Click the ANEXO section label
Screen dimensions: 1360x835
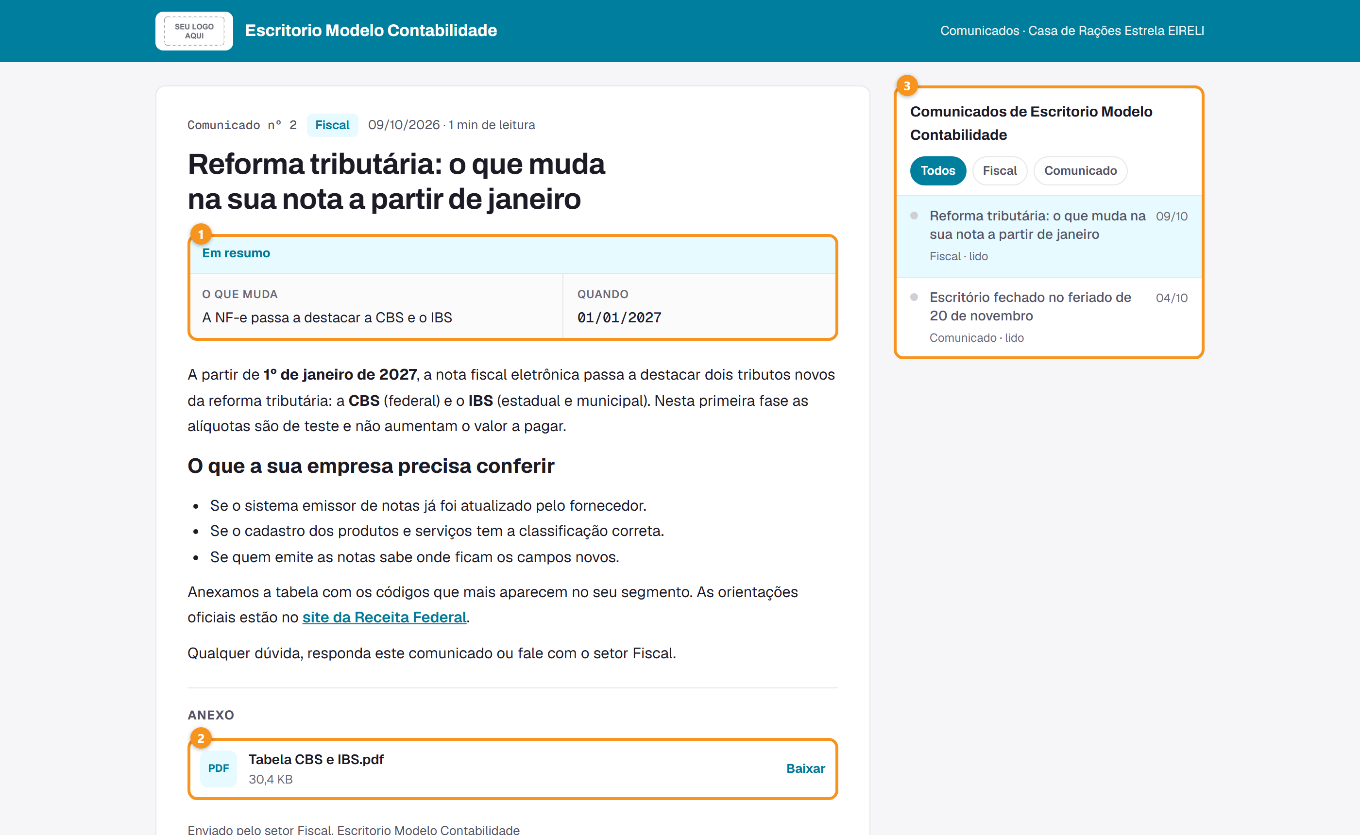[x=210, y=715]
